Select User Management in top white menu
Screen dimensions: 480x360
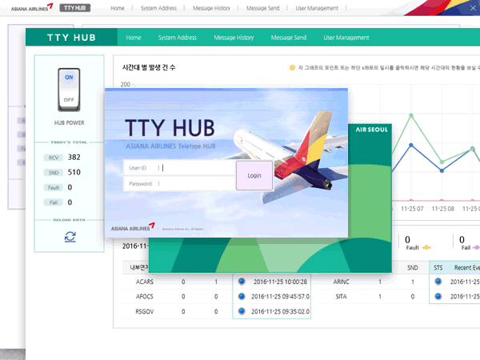(317, 8)
